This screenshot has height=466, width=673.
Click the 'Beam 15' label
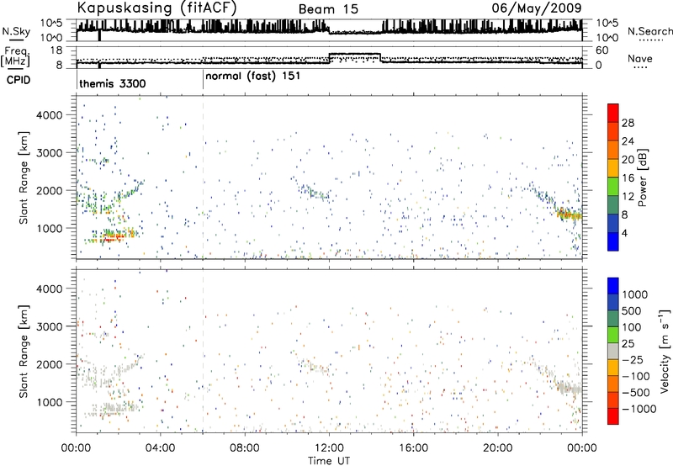click(x=328, y=9)
